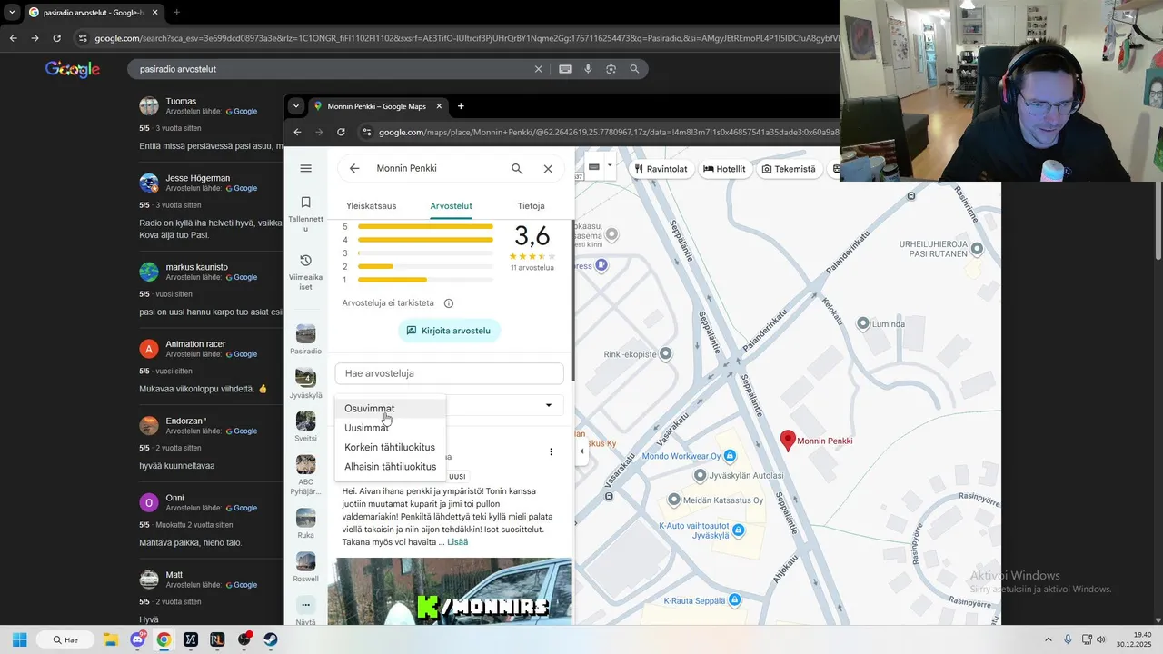Open the keyboard input tool dropdown arrow

[x=609, y=167]
